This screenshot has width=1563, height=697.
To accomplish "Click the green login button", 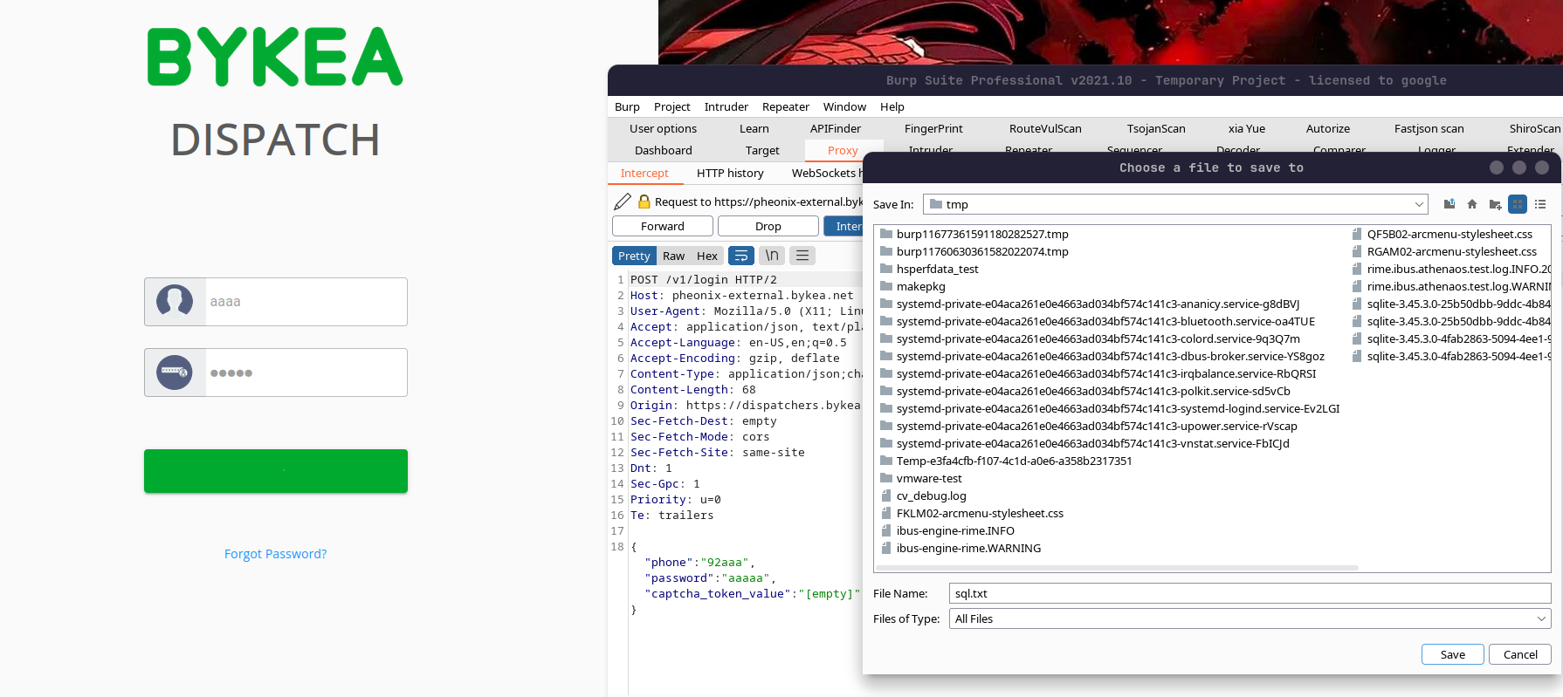I will pos(276,471).
